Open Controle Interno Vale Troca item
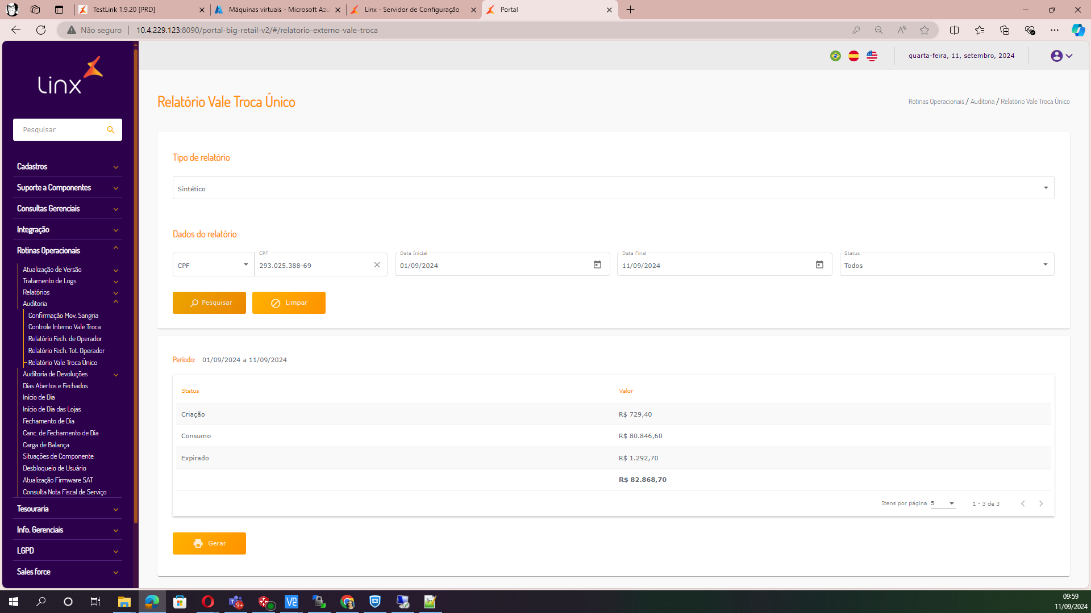 pos(64,327)
